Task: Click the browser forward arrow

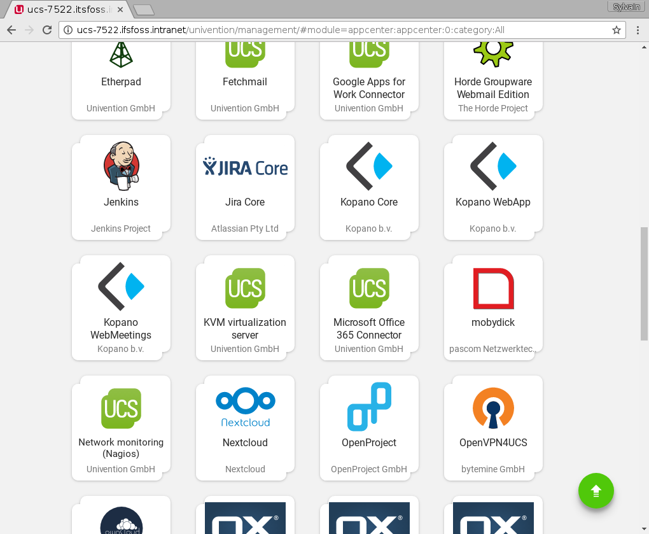Action: 29,30
